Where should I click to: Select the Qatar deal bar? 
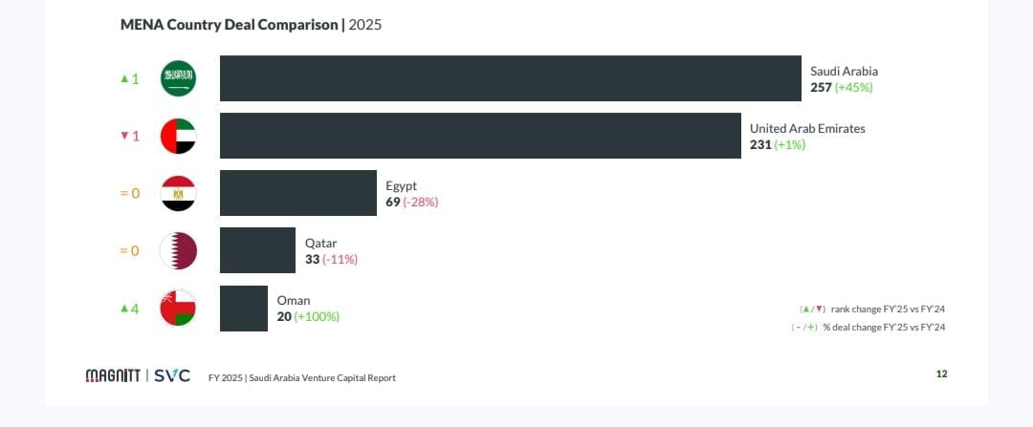point(257,250)
